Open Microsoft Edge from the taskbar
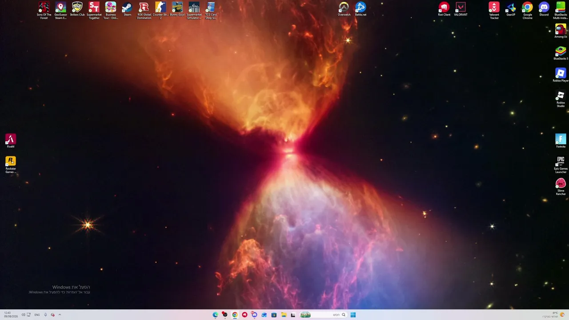This screenshot has height=320, width=569. click(x=215, y=315)
